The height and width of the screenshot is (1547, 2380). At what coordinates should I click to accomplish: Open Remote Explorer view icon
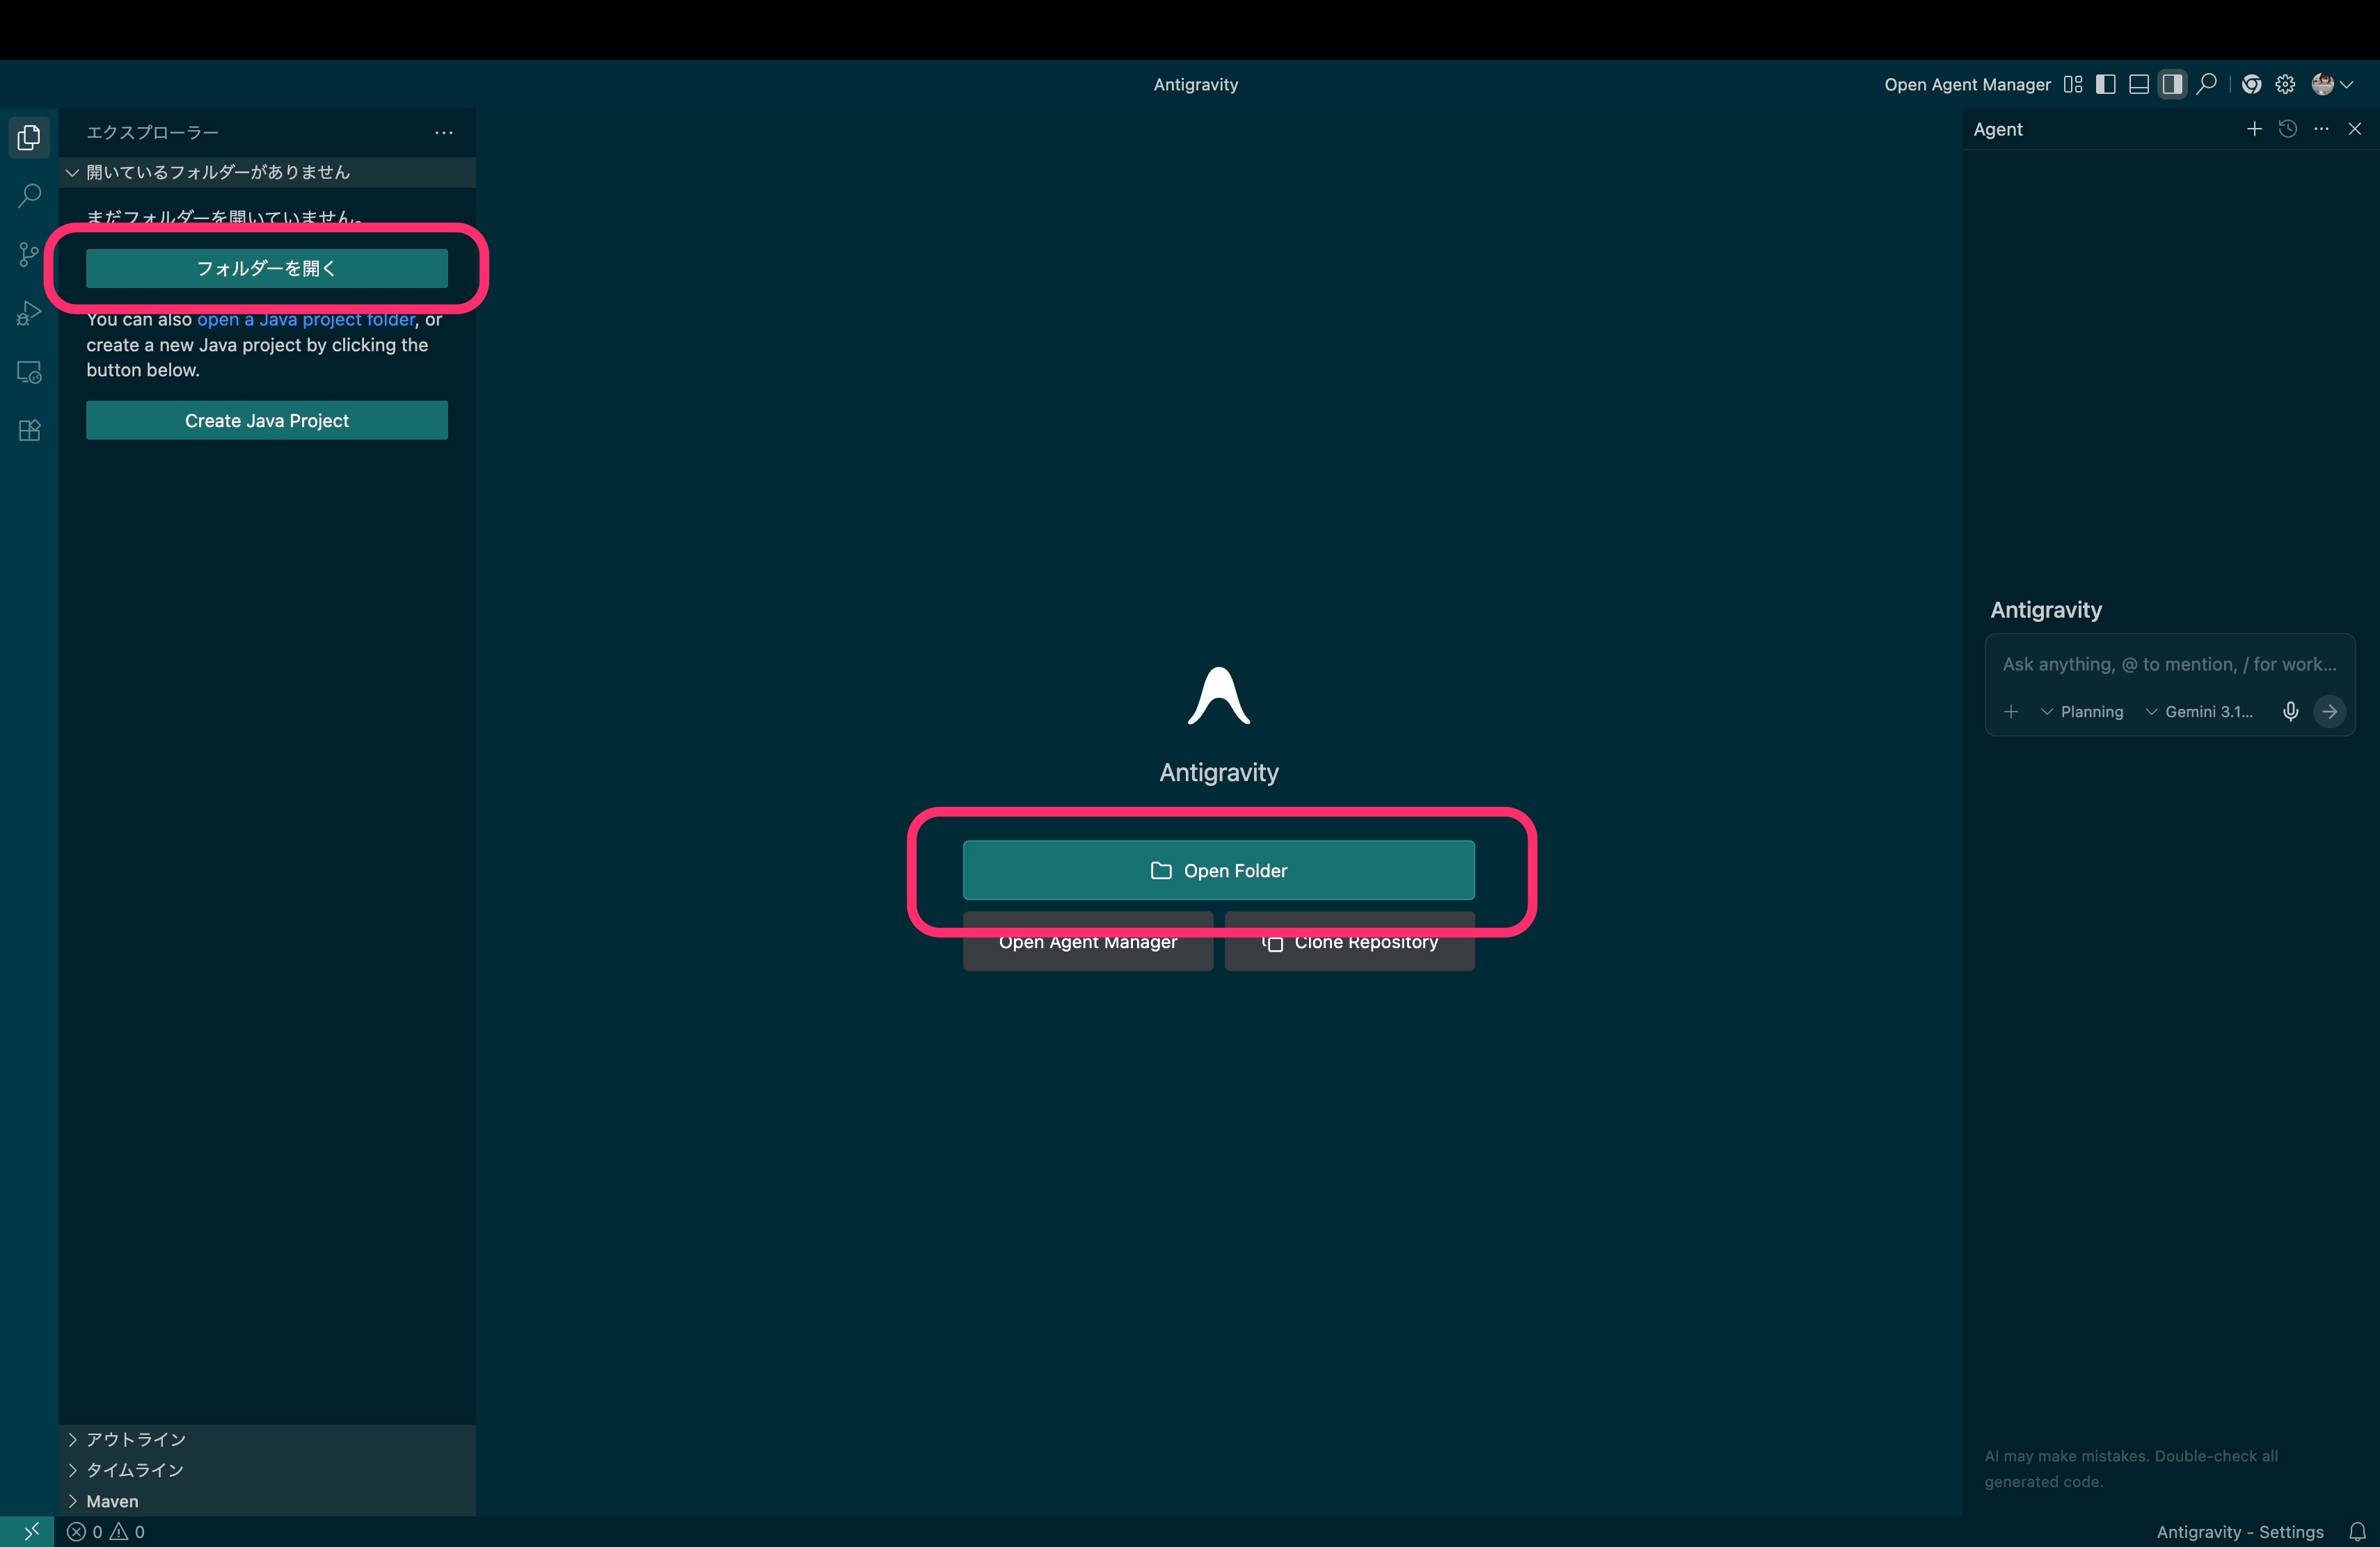[x=29, y=371]
